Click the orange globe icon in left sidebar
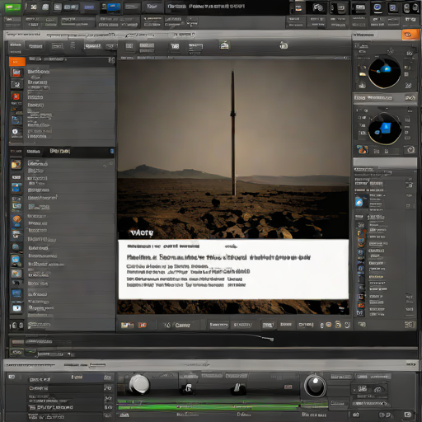Screen dimensions: 422x422 tap(16, 219)
